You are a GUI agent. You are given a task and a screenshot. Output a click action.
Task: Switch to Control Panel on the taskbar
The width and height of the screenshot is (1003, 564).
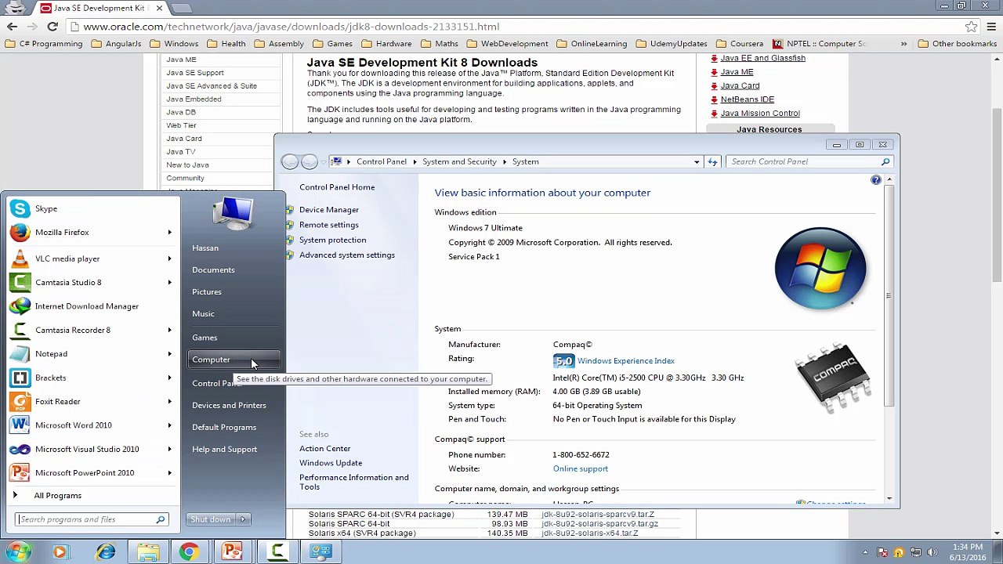click(320, 552)
